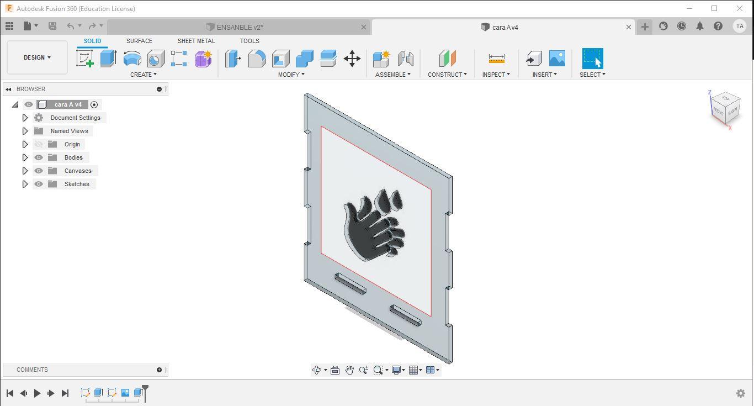The image size is (754, 406).
Task: Select the Press Pull tool
Action: click(x=233, y=59)
